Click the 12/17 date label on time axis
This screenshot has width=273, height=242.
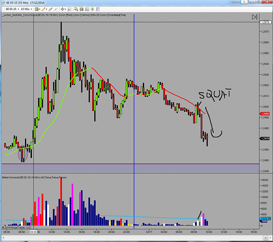tap(149, 232)
